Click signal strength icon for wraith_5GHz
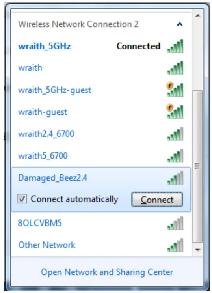The image size is (212, 293). point(175,46)
